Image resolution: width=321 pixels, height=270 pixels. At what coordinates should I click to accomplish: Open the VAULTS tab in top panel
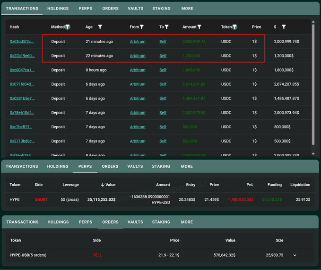136,9
